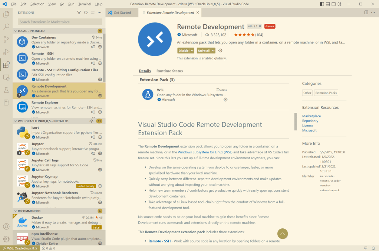Screen dimensions: 379x251
Task: Click the filter extensions funnel icon
Action: click(79, 13)
